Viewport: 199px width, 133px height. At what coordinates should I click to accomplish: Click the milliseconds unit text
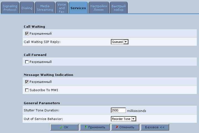(137, 111)
